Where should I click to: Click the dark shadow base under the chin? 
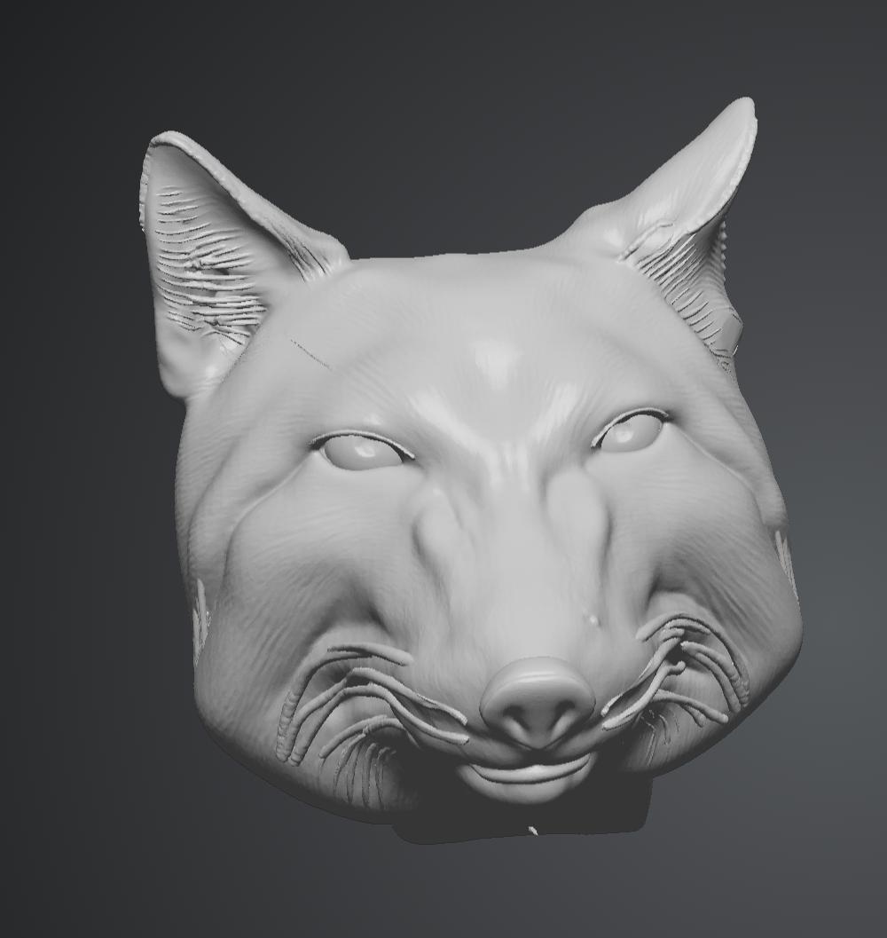pyautogui.click(x=532, y=821)
